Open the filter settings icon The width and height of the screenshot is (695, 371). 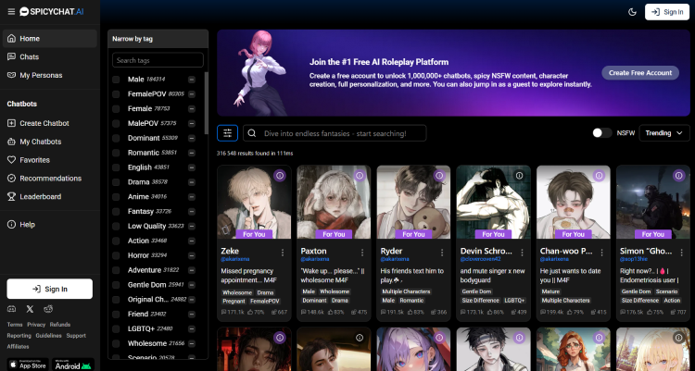[x=227, y=133]
